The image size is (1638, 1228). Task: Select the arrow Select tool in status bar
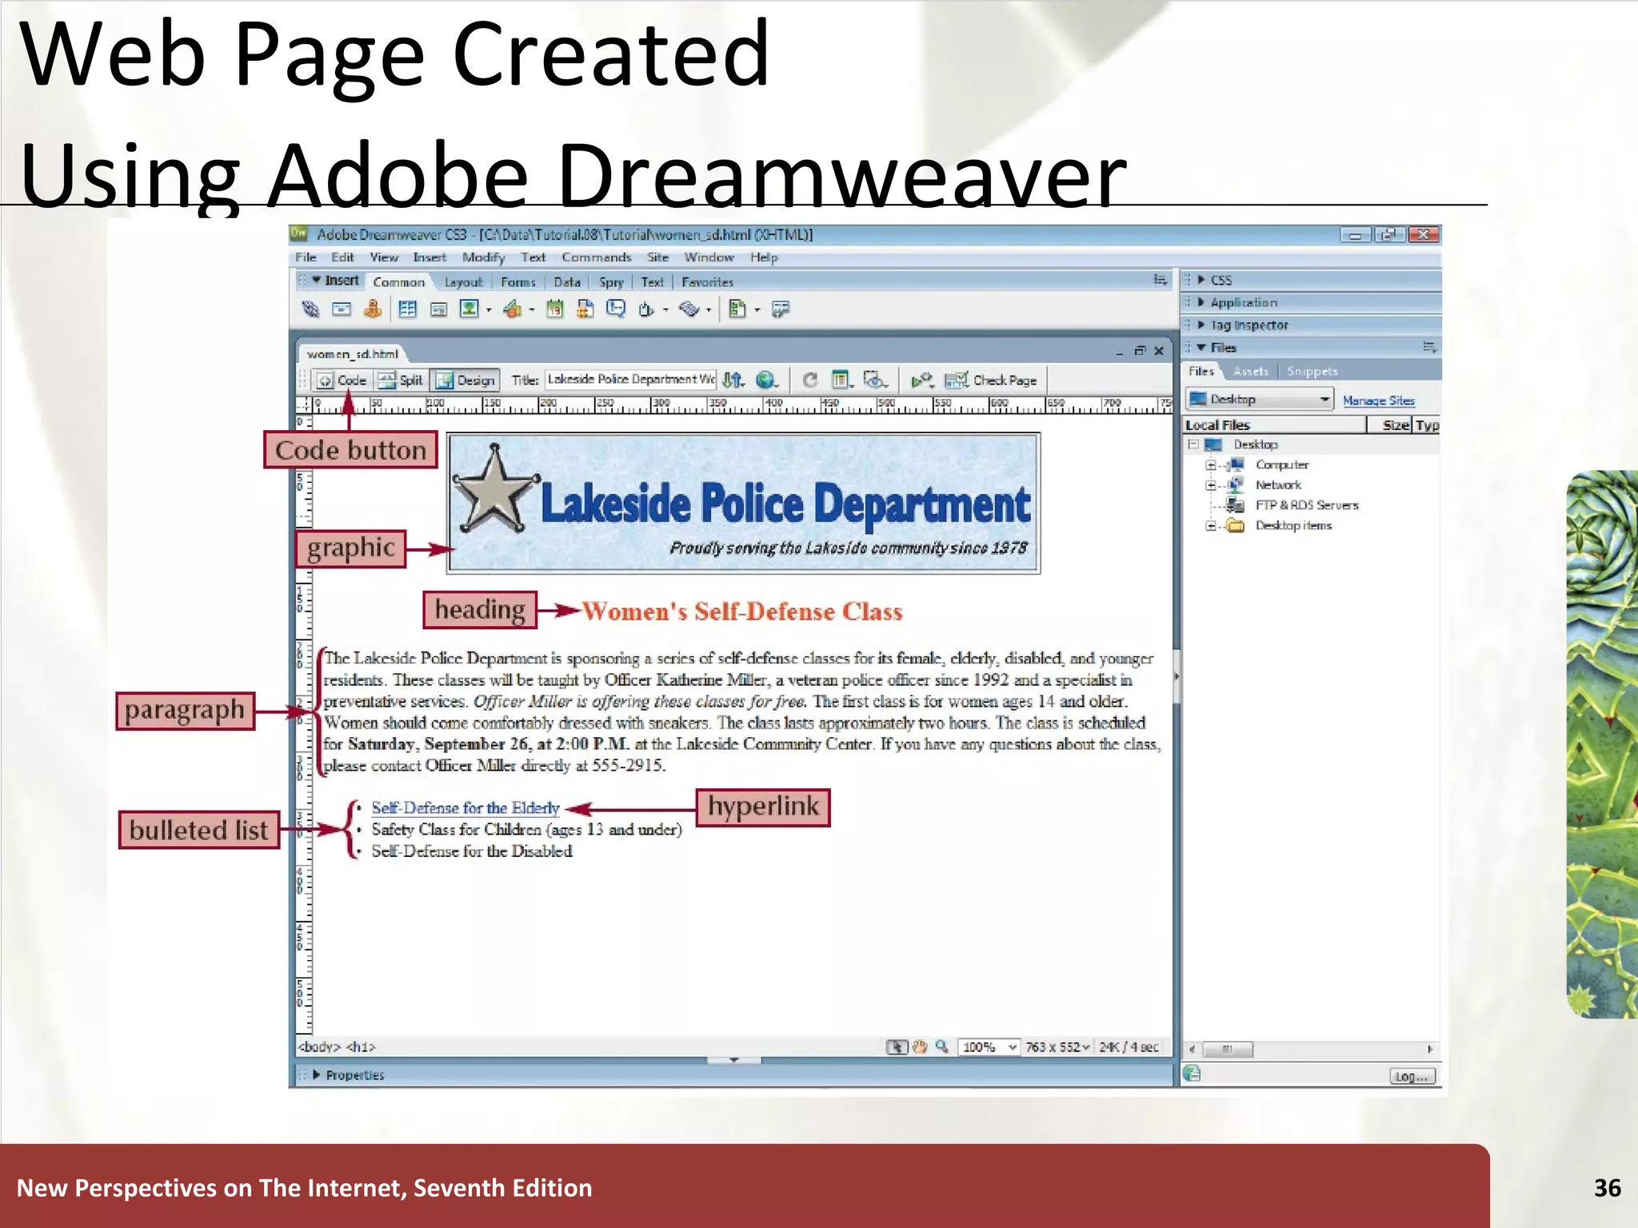click(897, 1047)
